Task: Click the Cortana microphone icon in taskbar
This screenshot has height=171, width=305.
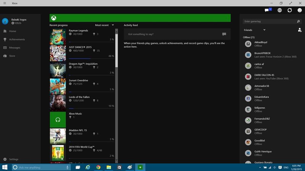Action: coord(67,167)
